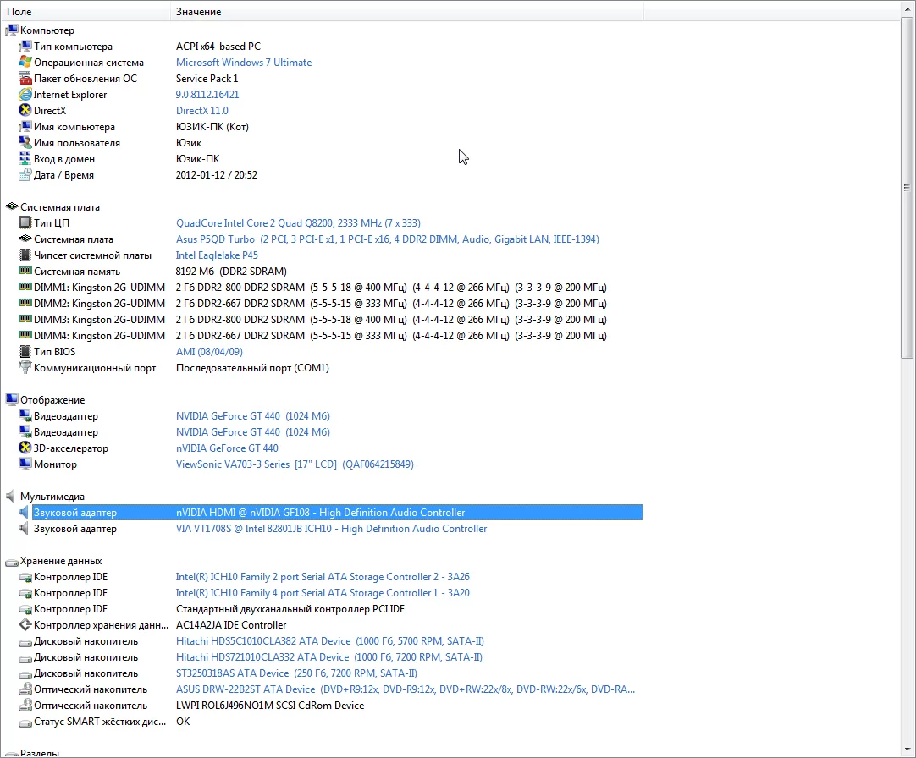Click the speaker icon of the VIA VT1708S adapter
The height and width of the screenshot is (758, 916).
pos(25,529)
